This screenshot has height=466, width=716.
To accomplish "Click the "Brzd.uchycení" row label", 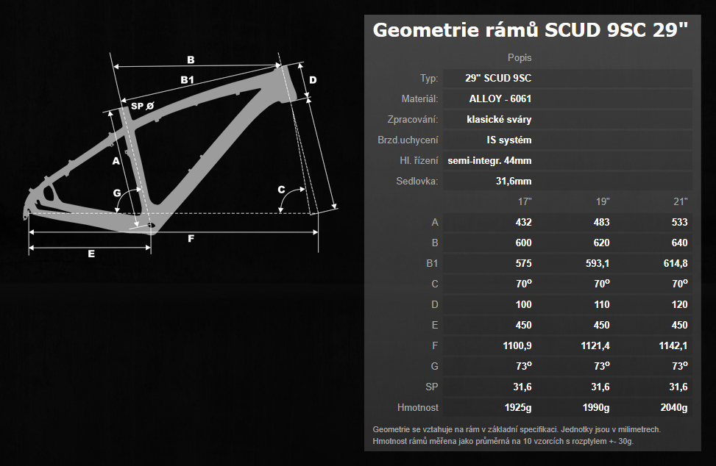I will pos(408,140).
